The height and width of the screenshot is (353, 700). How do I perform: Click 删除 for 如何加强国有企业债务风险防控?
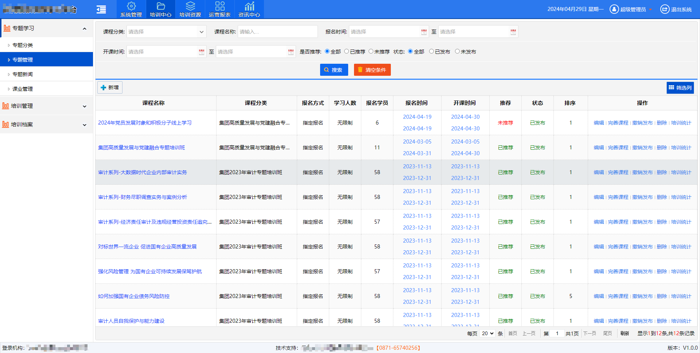(x=662, y=296)
